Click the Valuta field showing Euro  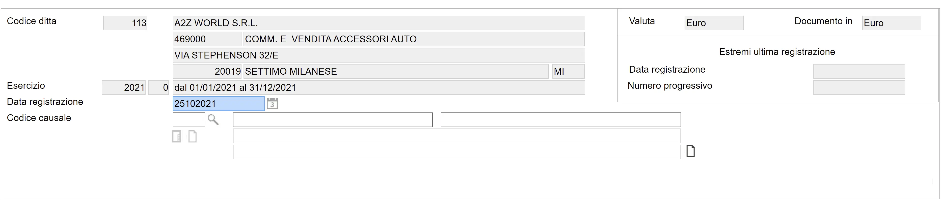[713, 23]
